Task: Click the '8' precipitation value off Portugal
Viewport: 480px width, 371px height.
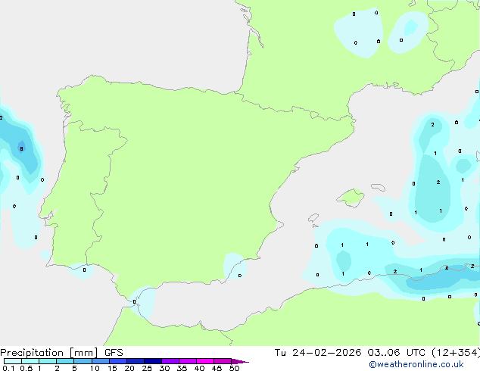Action: [x=21, y=149]
